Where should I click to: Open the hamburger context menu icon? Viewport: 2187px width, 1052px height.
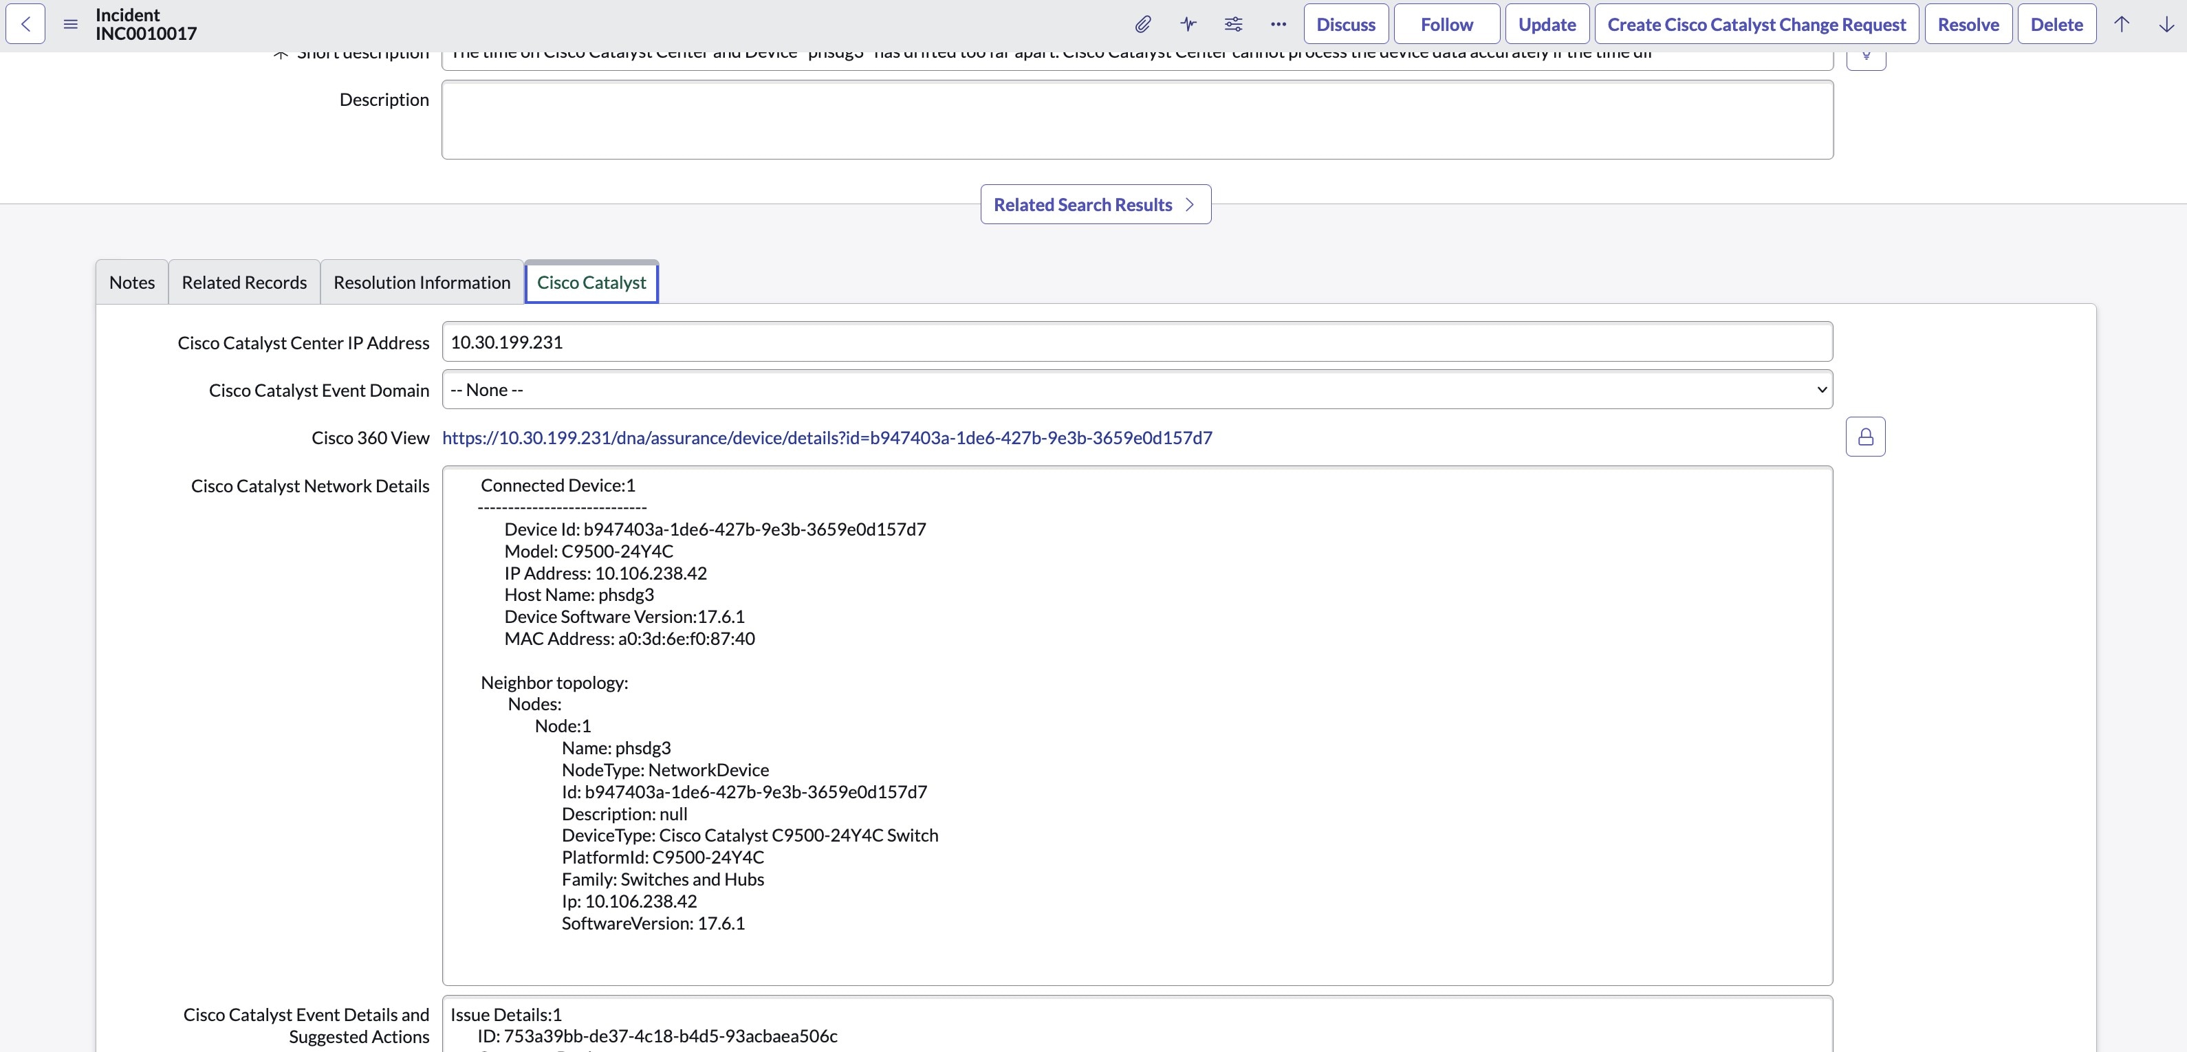pyautogui.click(x=70, y=24)
